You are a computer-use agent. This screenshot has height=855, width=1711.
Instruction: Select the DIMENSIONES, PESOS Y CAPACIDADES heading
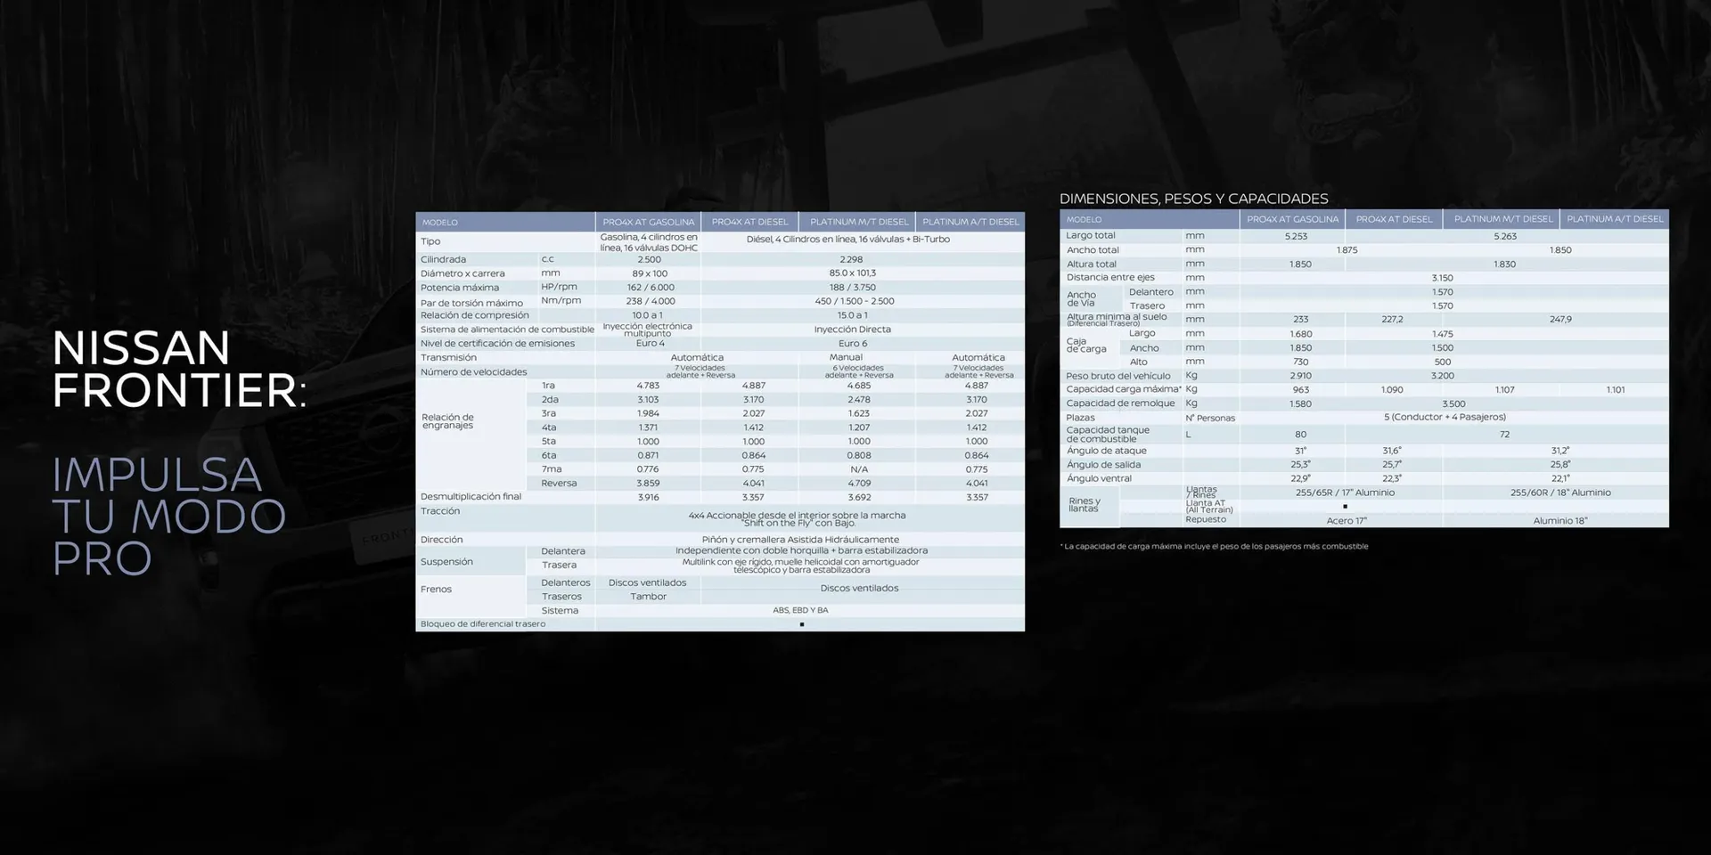pyautogui.click(x=1193, y=199)
